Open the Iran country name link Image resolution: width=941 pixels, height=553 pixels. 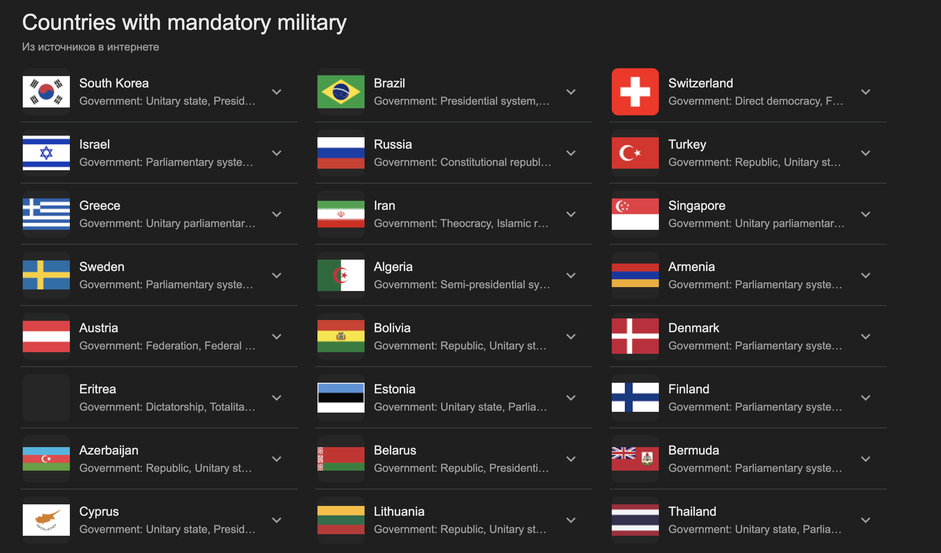click(x=384, y=206)
